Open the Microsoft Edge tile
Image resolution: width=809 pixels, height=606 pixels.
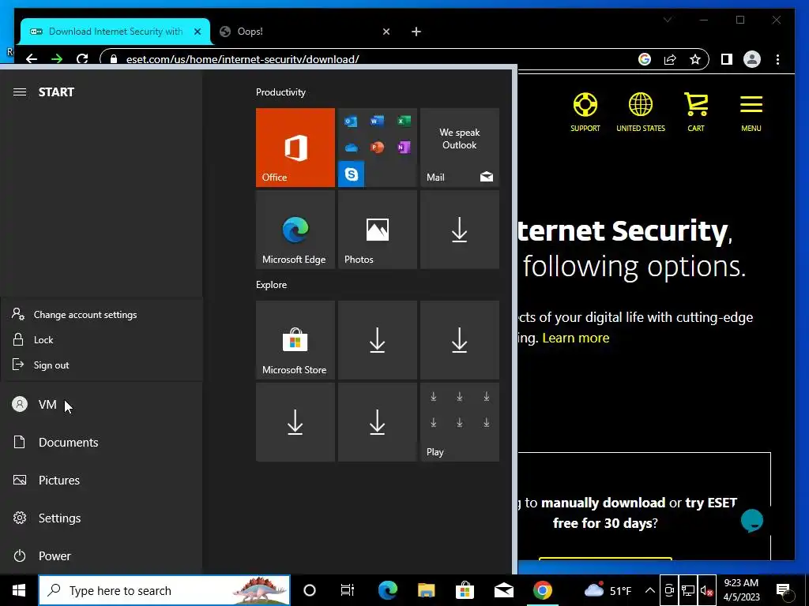pos(295,230)
